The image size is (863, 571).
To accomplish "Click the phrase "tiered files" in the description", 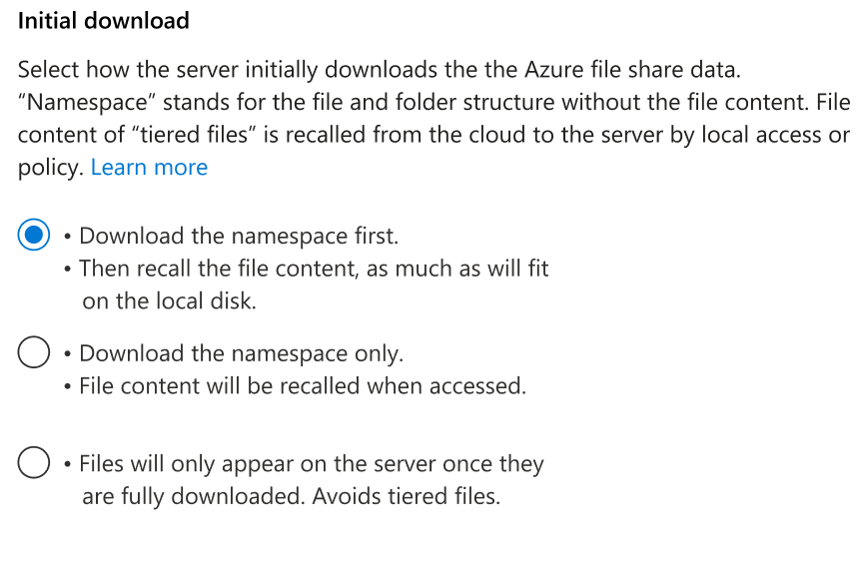I will 195,135.
